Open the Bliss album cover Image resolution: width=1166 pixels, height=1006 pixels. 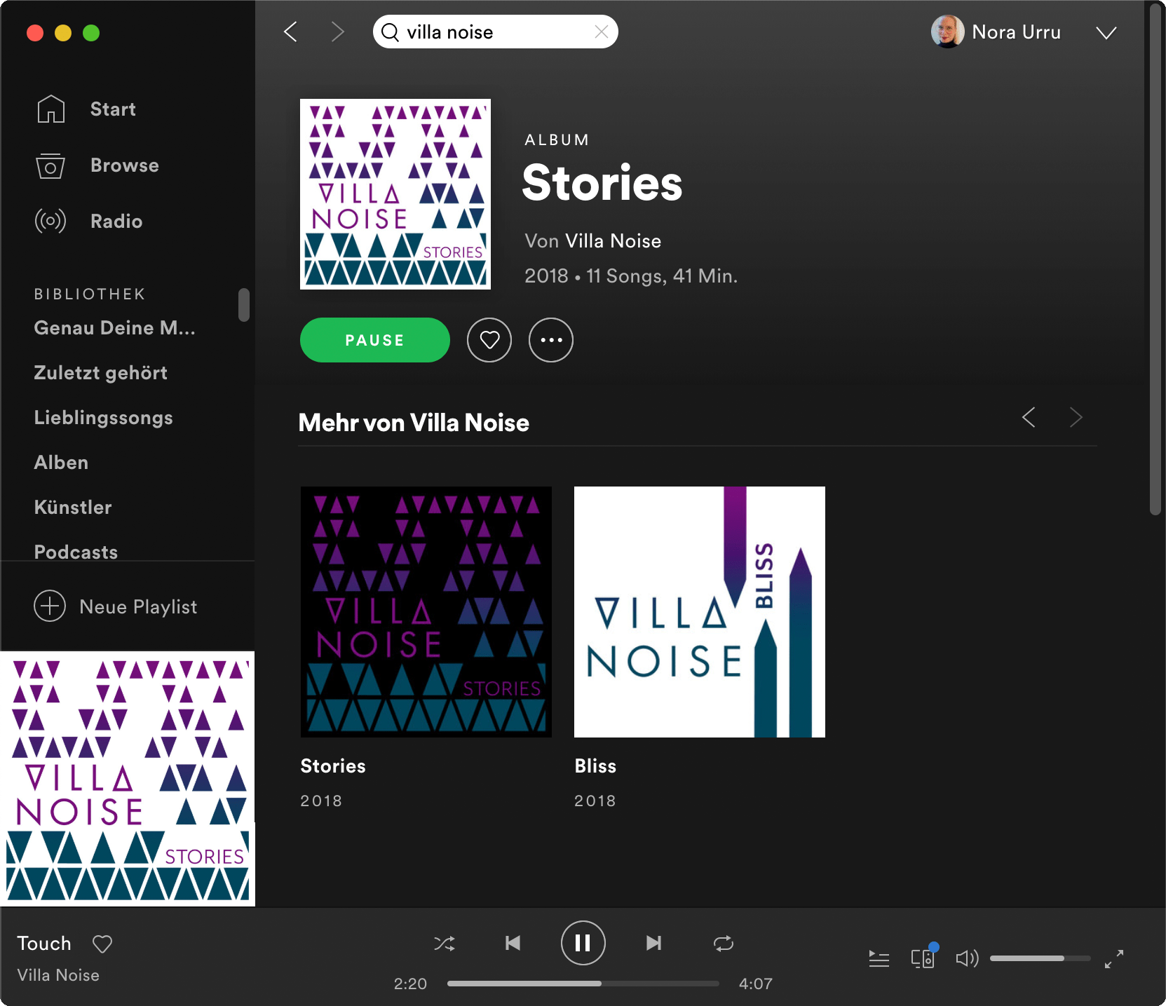tap(699, 611)
